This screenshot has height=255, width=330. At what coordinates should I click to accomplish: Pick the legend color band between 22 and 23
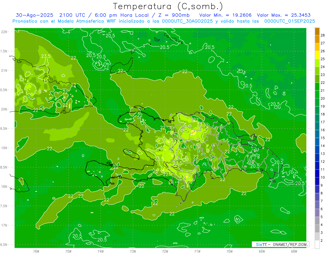[x=317, y=79]
